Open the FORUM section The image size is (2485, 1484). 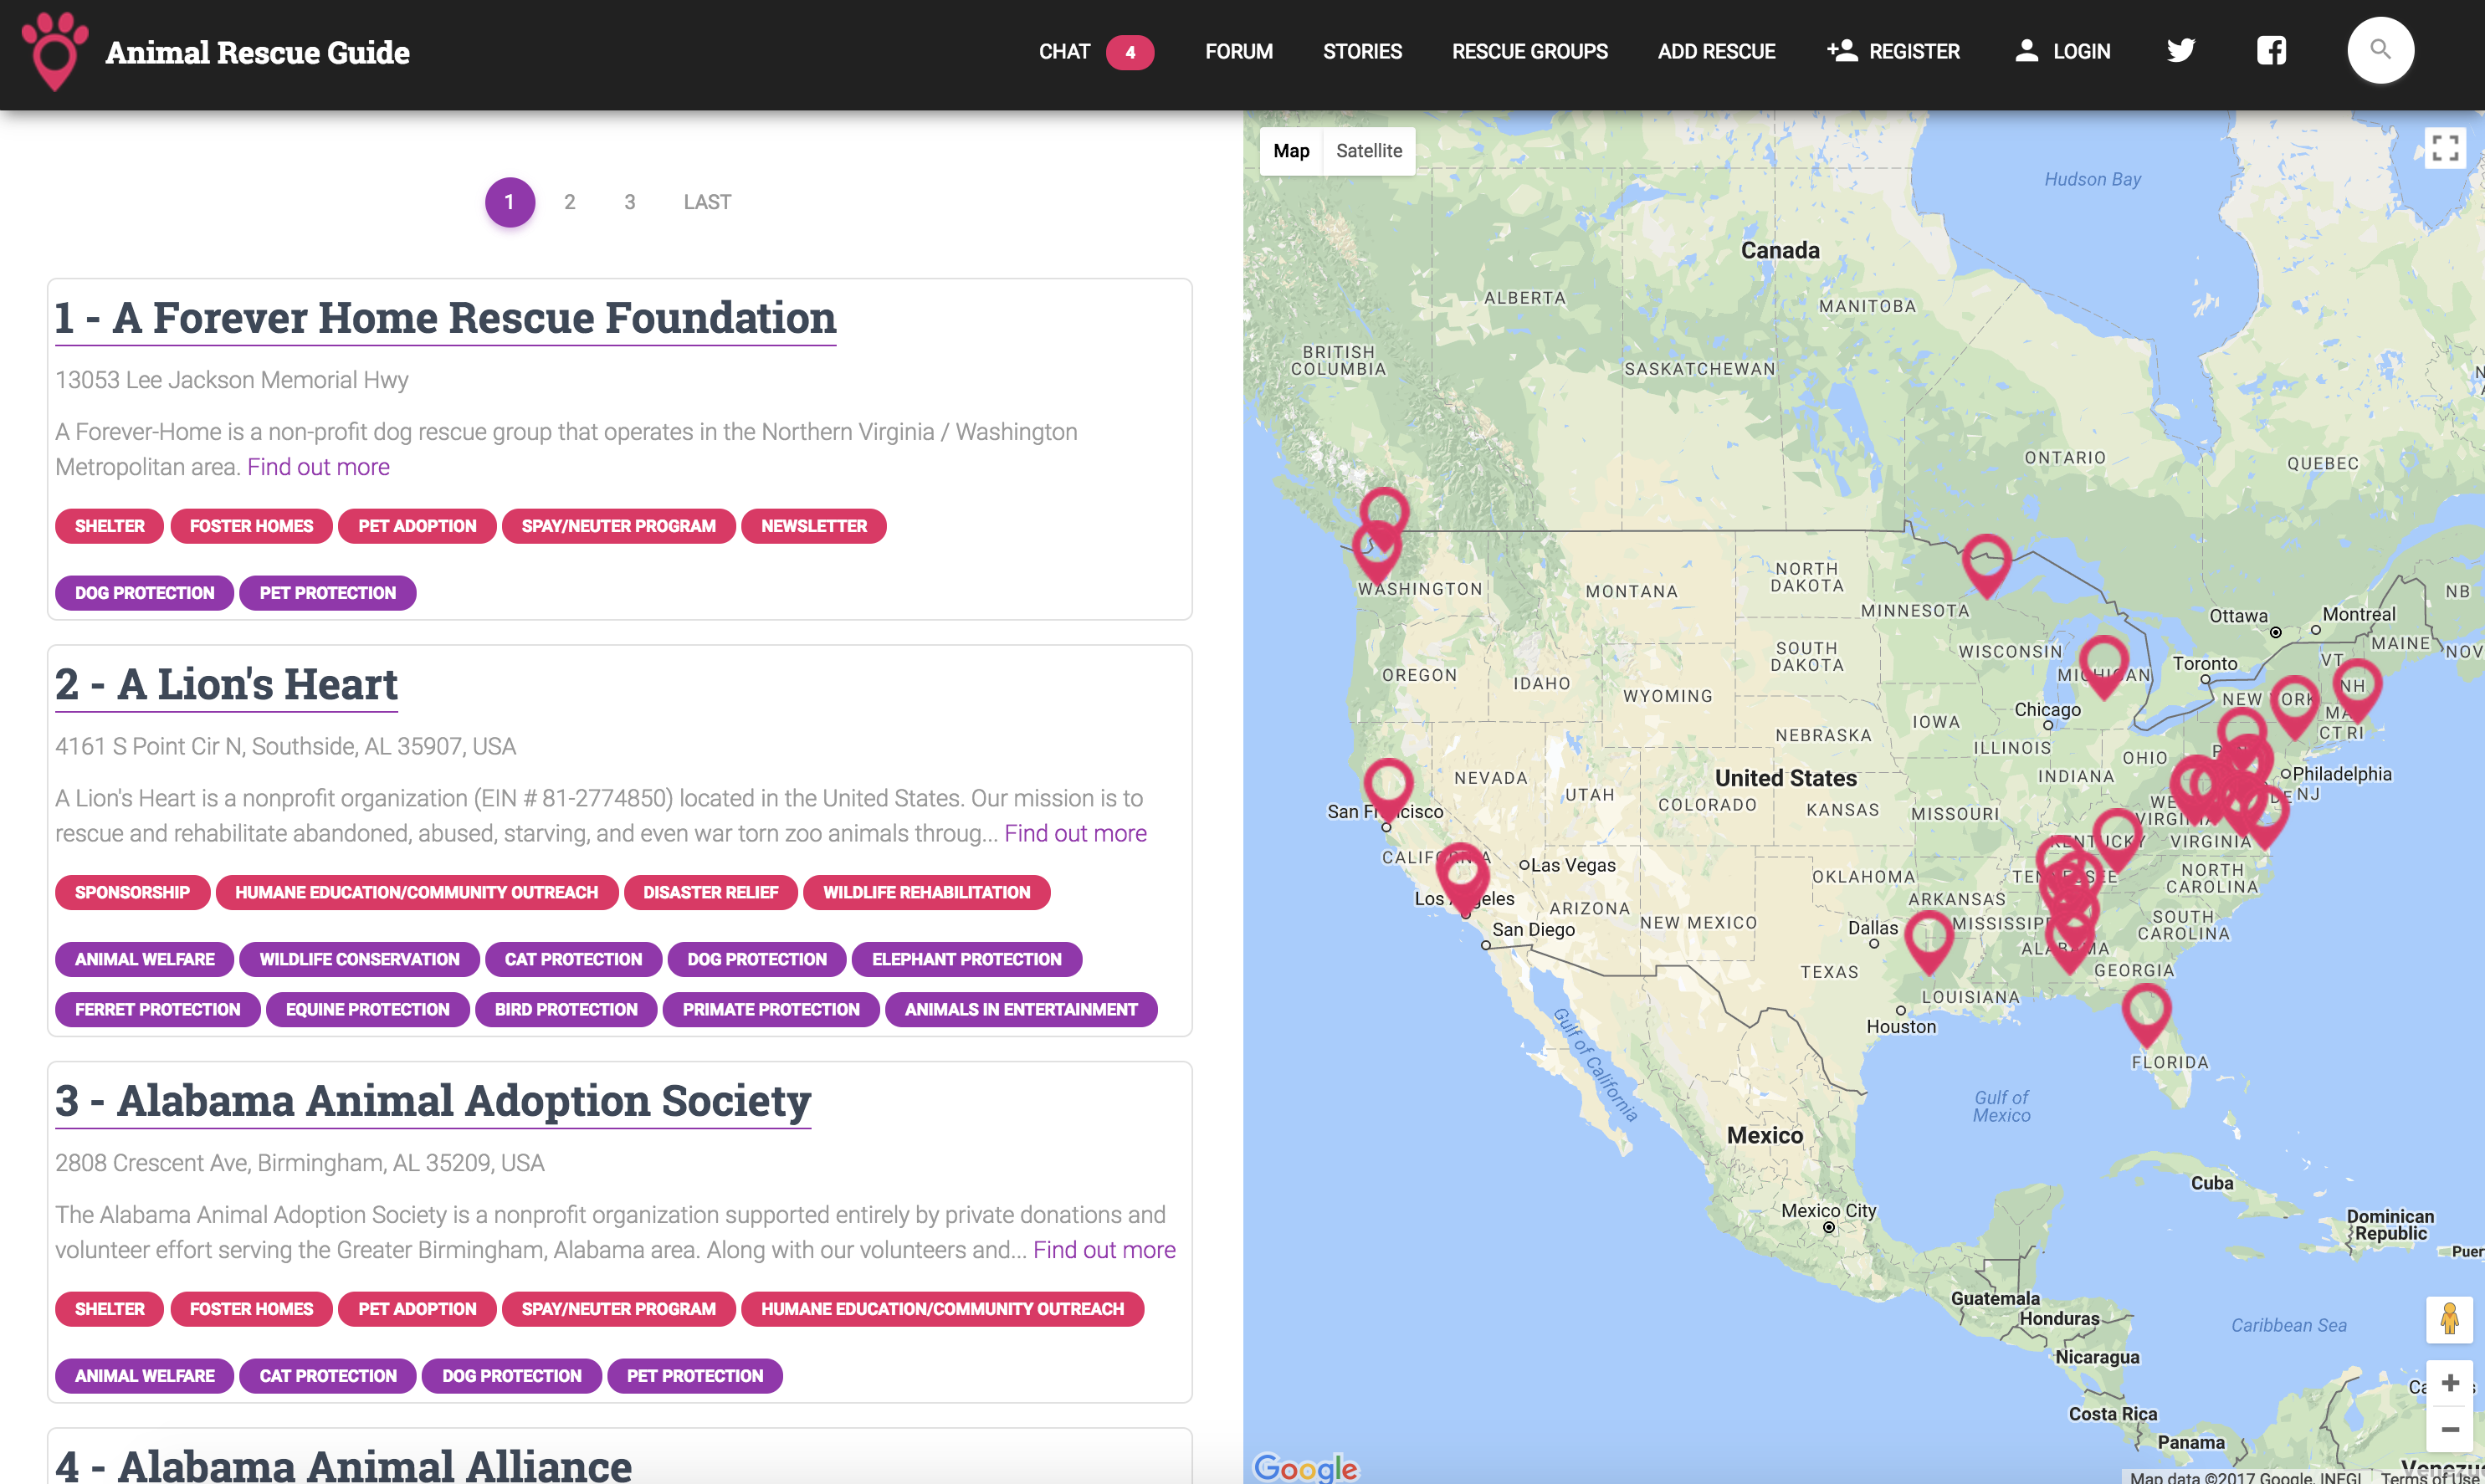coord(1238,51)
